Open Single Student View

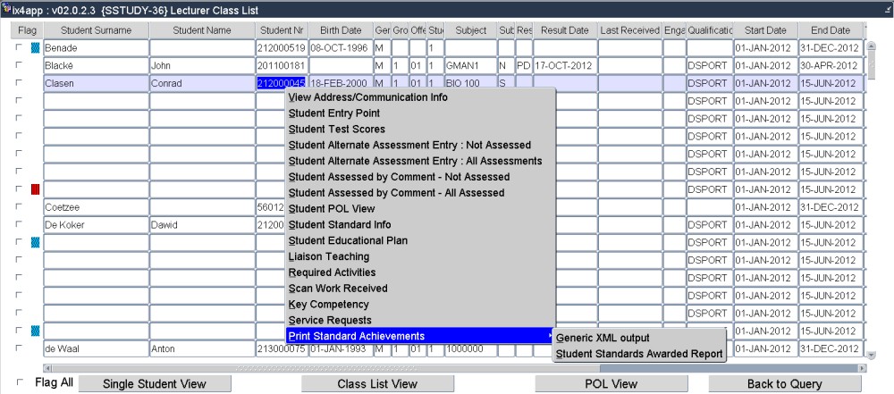155,384
